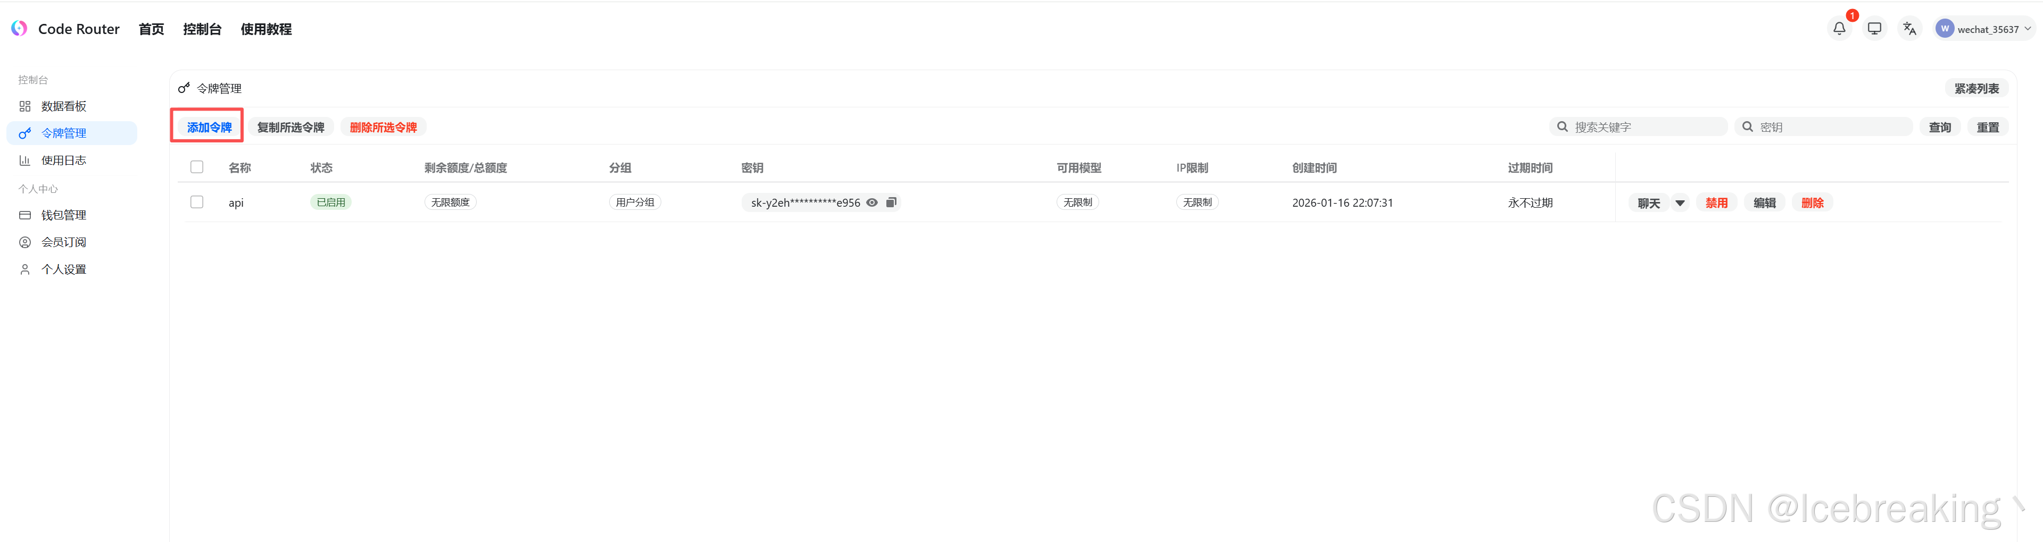Screen dimensions: 2043x542
Task: Click the 剩余额度/总额度 column header
Action: coord(466,168)
